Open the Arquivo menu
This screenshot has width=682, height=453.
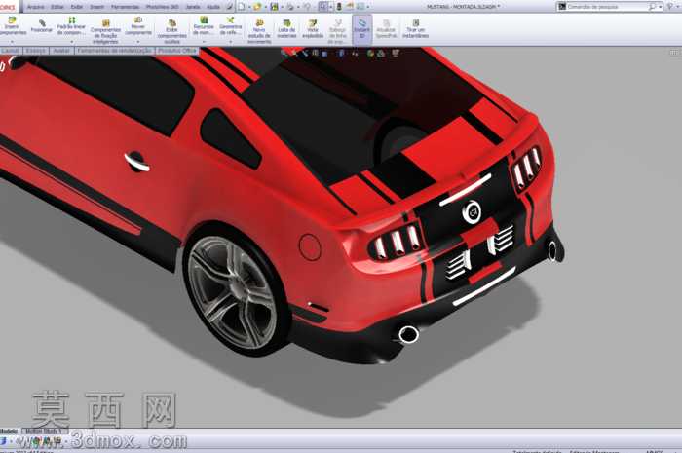36,7
